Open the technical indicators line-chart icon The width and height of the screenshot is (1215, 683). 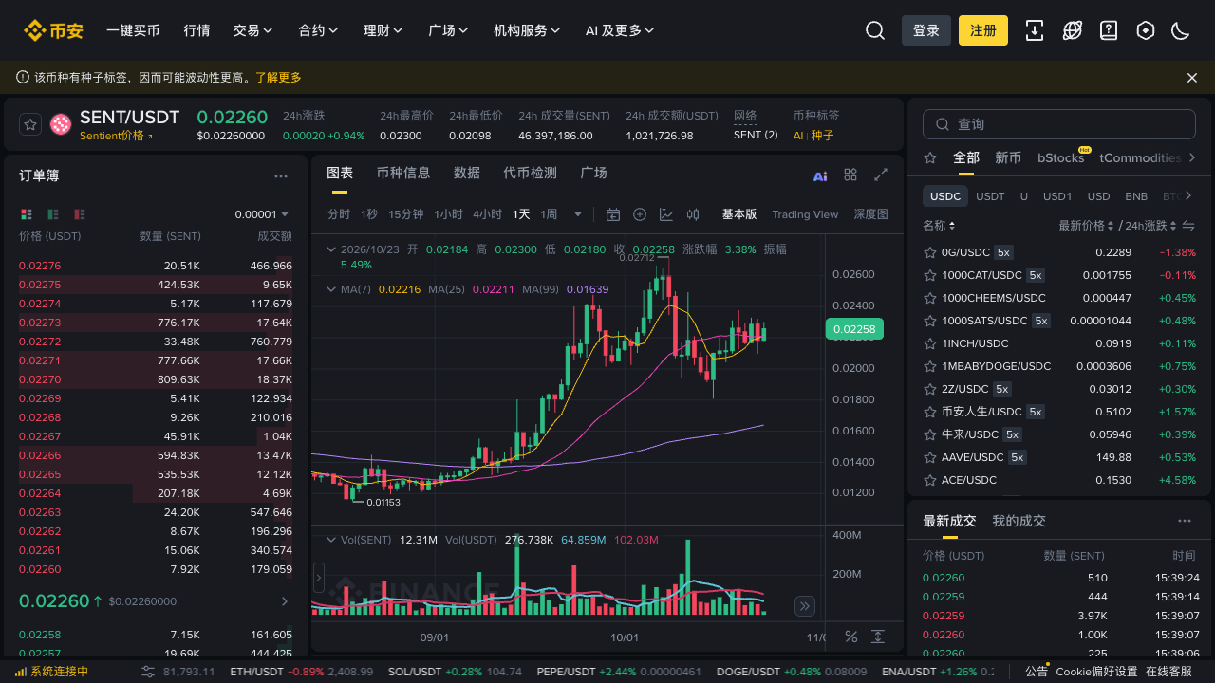coord(666,214)
